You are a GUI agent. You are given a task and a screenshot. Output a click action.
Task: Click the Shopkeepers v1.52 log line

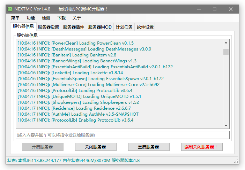pyautogui.click(x=78, y=102)
